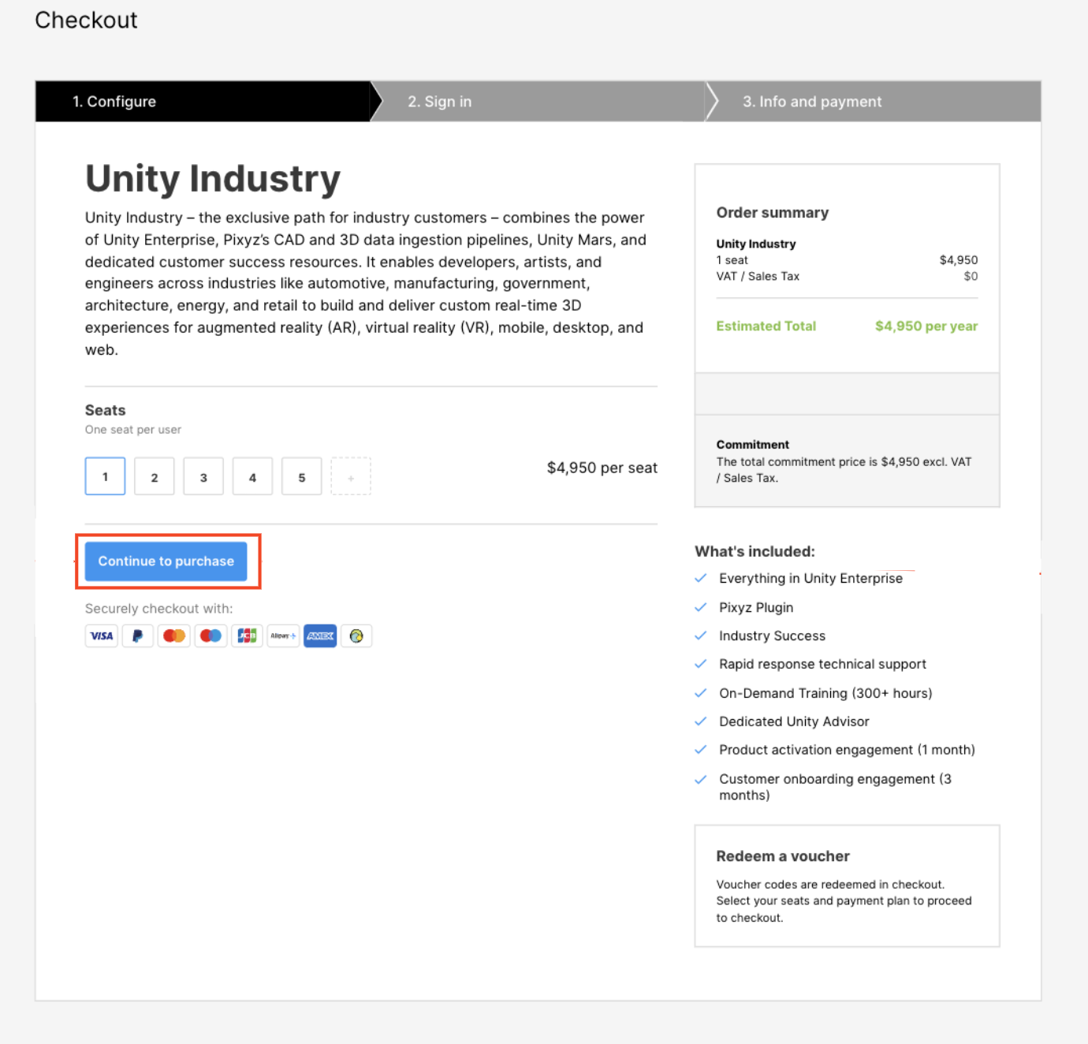The image size is (1088, 1044).
Task: Click the $4,950 per year total
Action: [x=926, y=326]
